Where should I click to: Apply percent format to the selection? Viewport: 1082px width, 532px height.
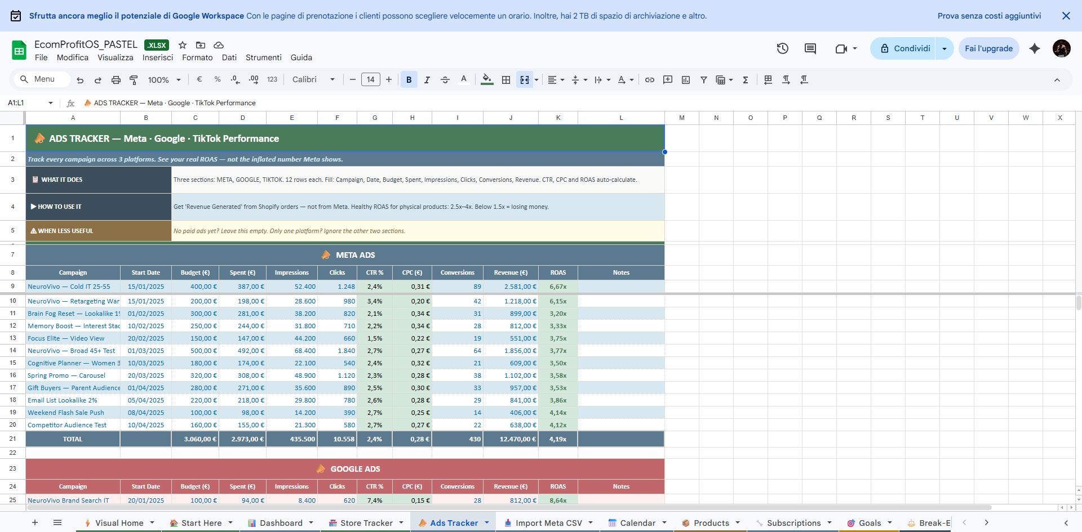pos(218,79)
